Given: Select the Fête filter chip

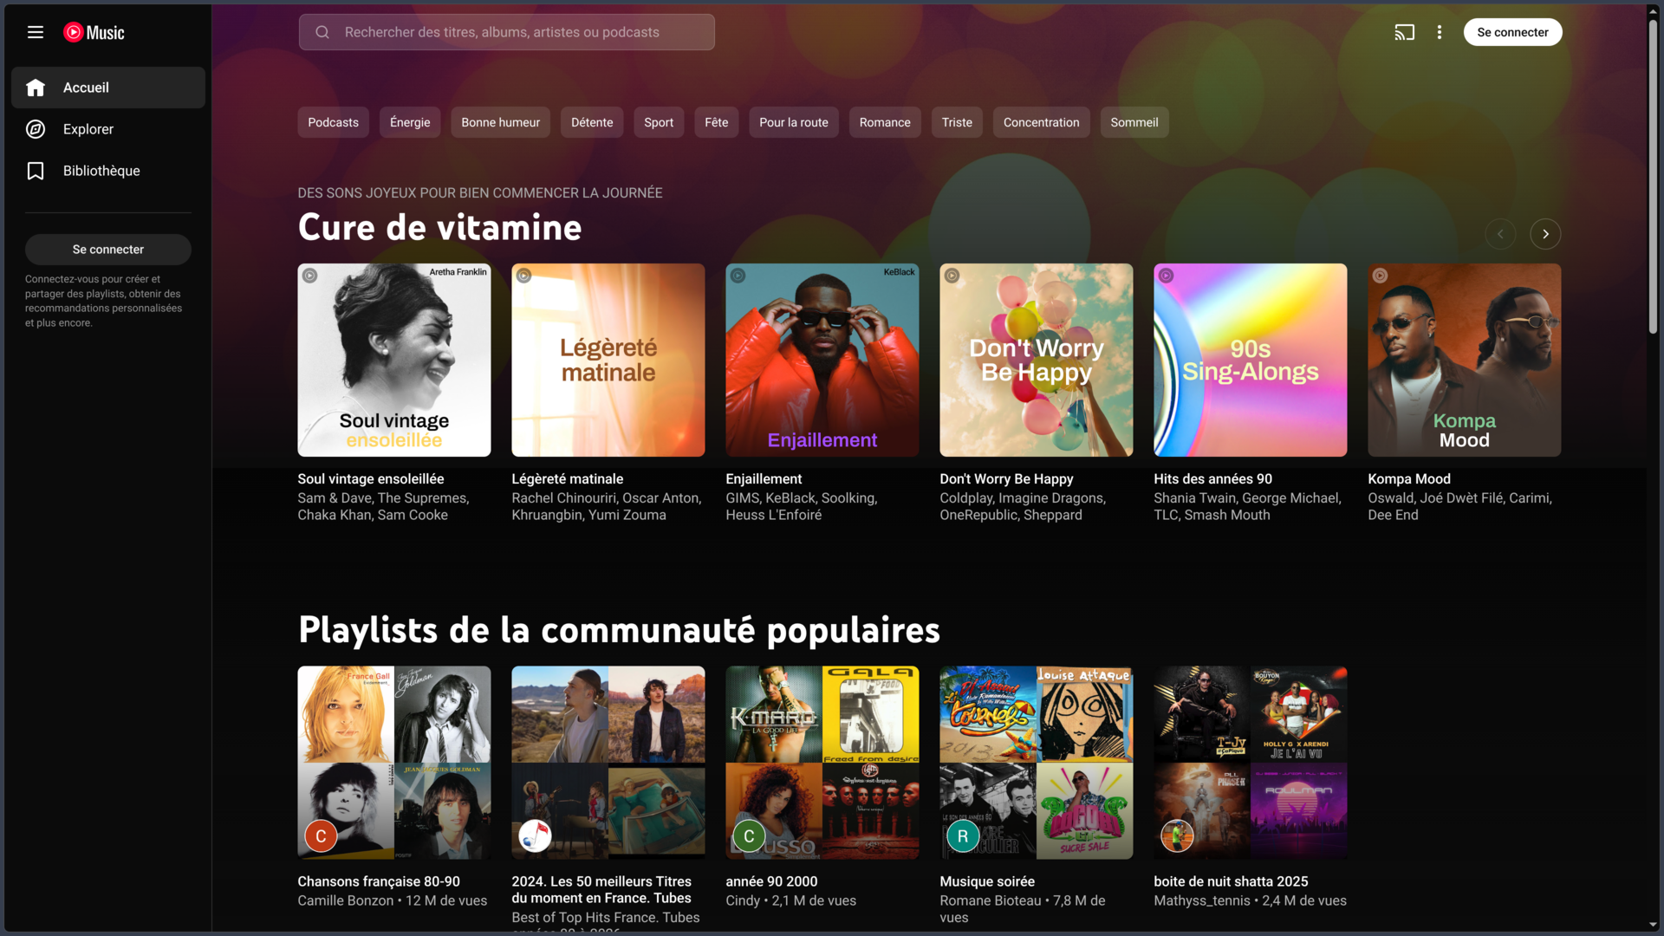Looking at the screenshot, I should pos(717,122).
